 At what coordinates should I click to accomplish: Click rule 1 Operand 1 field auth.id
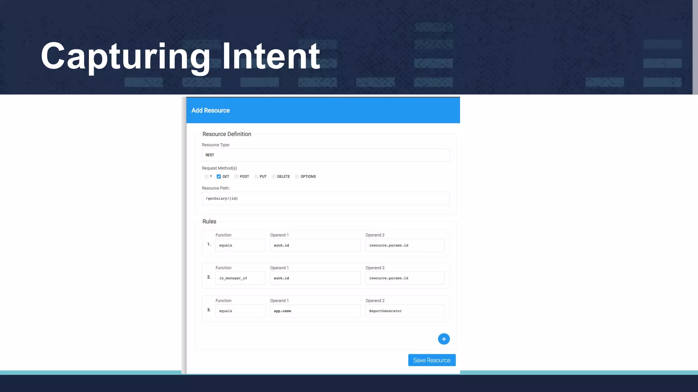[315, 245]
